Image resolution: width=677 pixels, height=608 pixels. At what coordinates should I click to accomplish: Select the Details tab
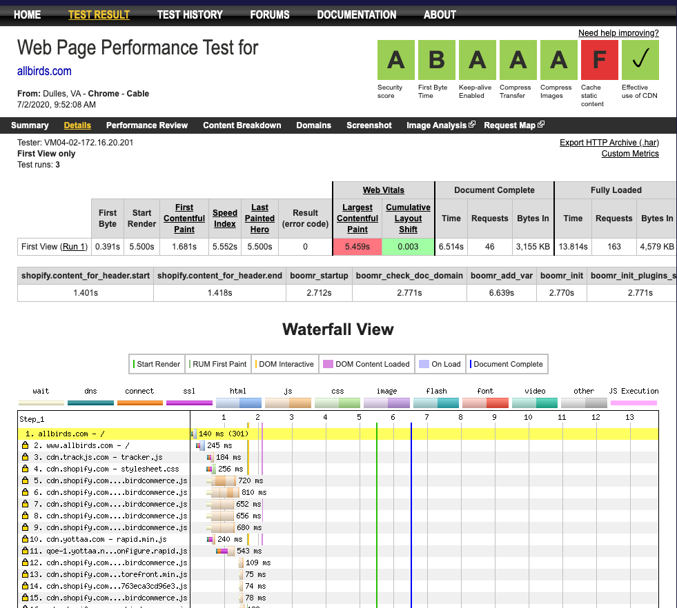pyautogui.click(x=77, y=125)
